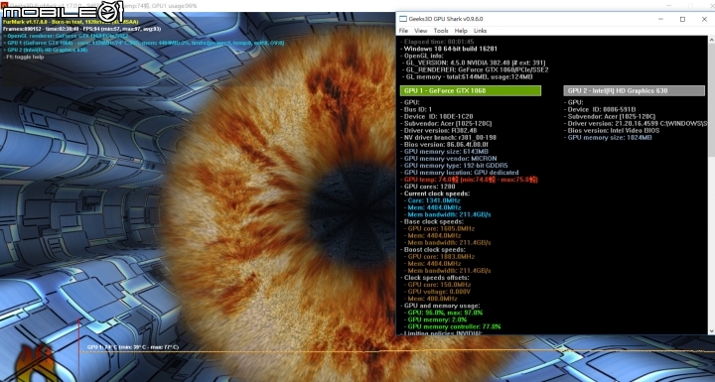This screenshot has width=715, height=382.
Task: Click the GPU Shark title bar app icon
Action: pyautogui.click(x=402, y=19)
